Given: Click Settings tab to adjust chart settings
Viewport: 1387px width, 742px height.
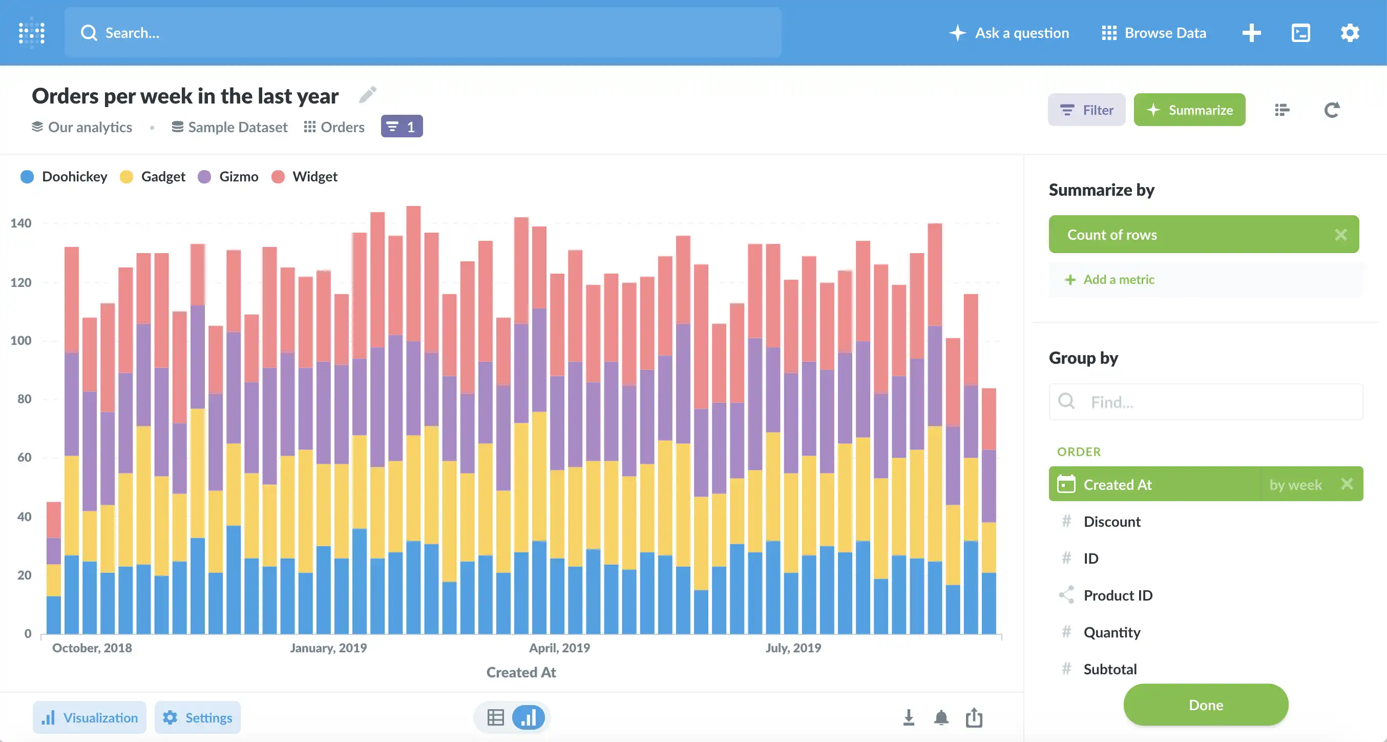Looking at the screenshot, I should 198,717.
